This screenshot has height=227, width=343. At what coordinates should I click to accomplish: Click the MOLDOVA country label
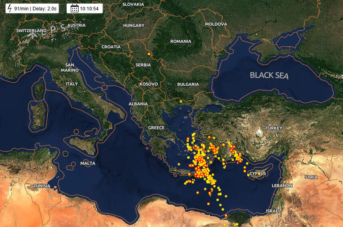point(216,24)
